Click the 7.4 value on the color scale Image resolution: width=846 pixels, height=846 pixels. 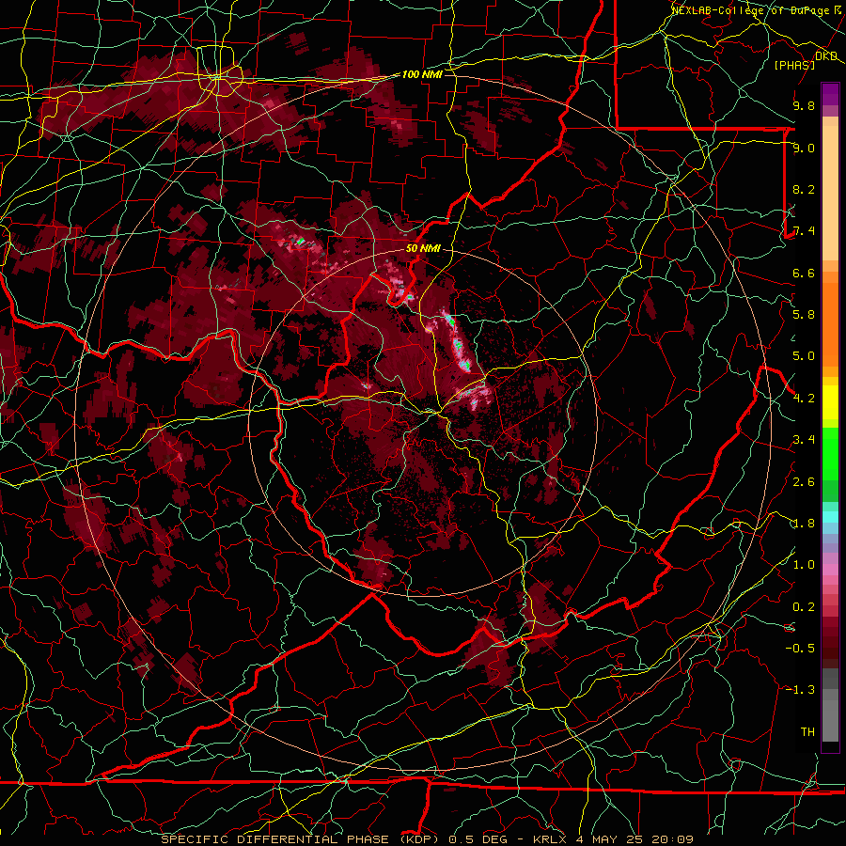click(804, 231)
